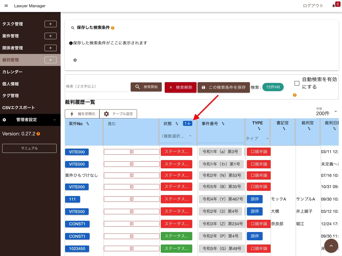Click green ステータス button for 令和2年（P）第4号
This screenshot has height=256, width=342.
177,236
